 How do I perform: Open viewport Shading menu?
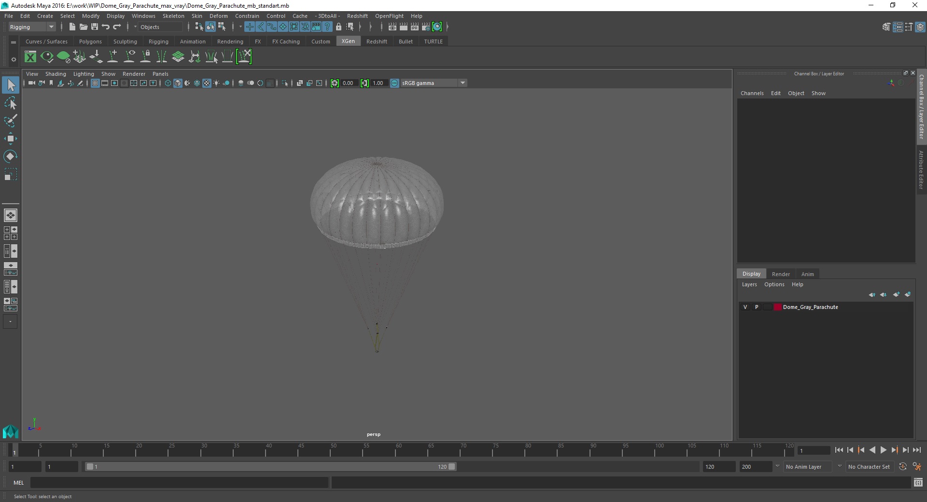pos(56,74)
